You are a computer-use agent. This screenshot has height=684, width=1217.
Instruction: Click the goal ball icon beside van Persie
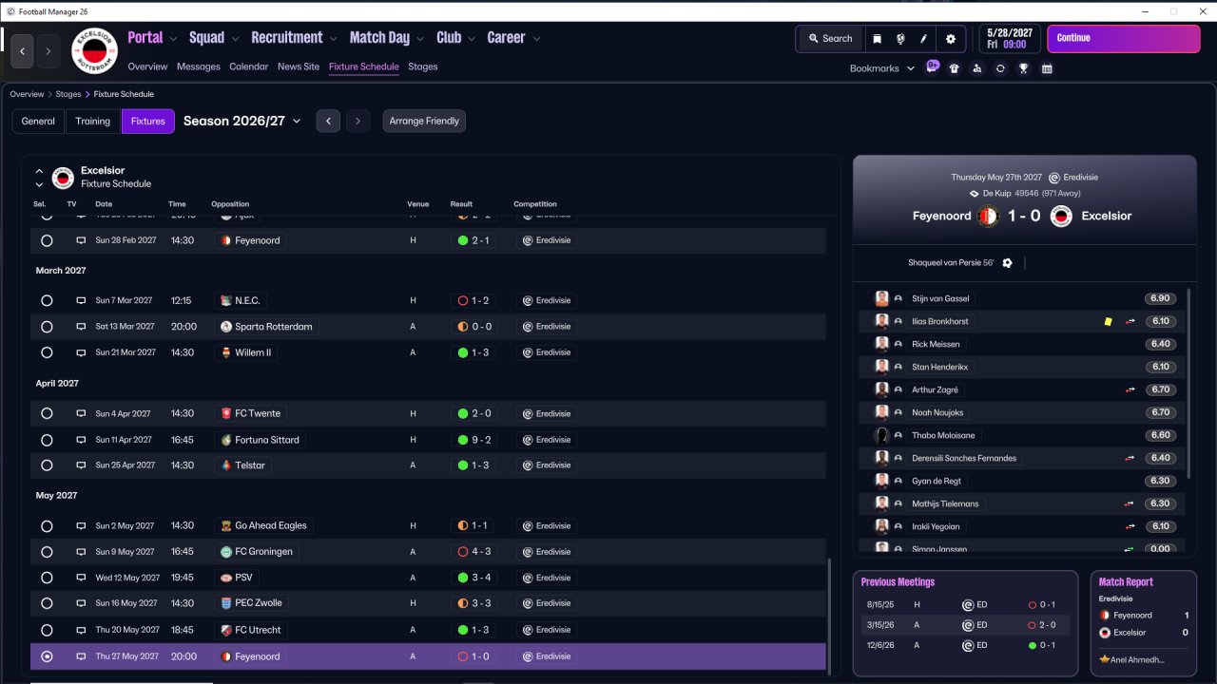pos(1008,263)
